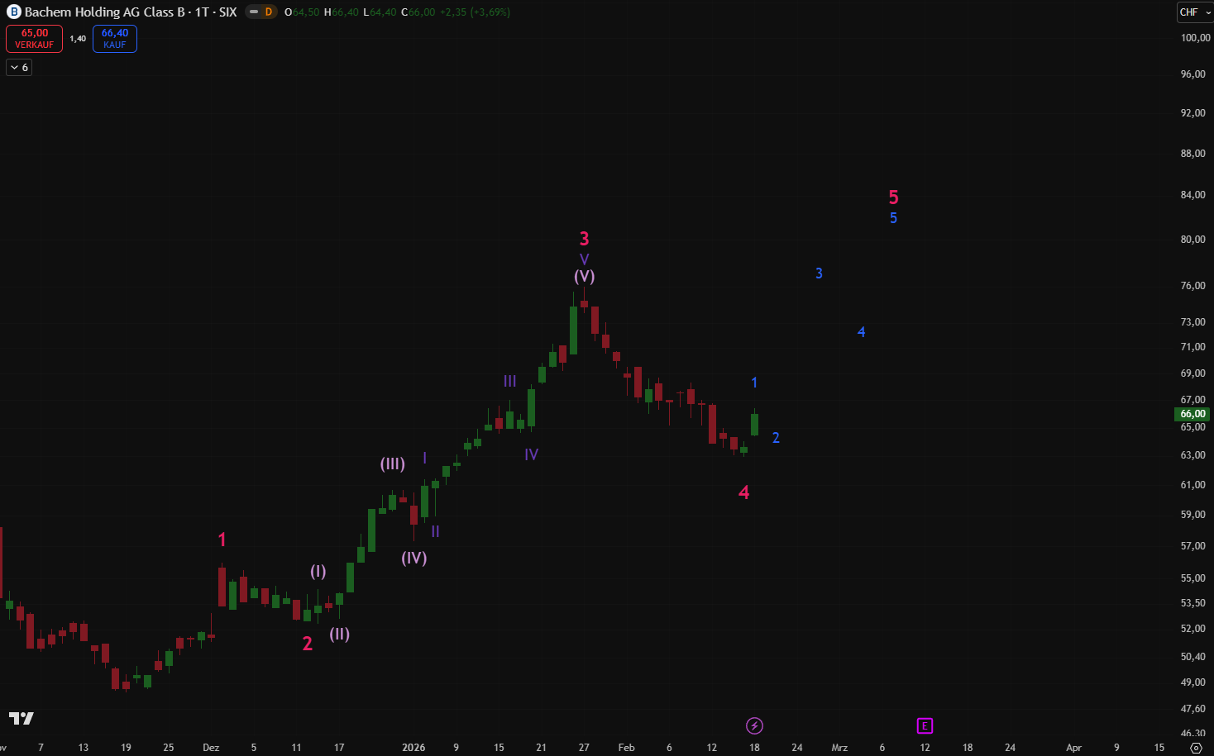Expand the collapsed indicators legend (6)
Screen dimensions: 1214x756
tap(19, 67)
